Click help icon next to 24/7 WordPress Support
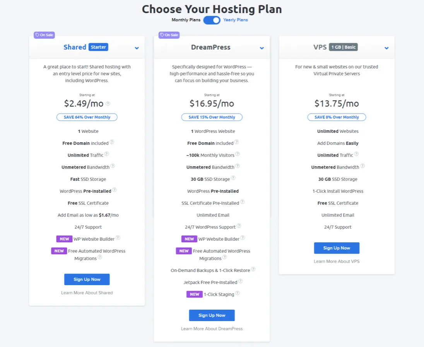The width and height of the screenshot is (424, 347). point(239,226)
